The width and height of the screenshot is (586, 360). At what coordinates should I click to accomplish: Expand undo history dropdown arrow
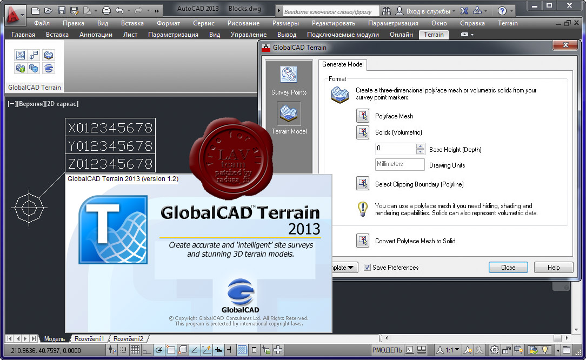[x=129, y=11]
